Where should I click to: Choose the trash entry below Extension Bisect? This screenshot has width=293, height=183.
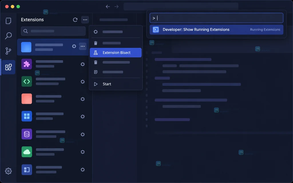(x=116, y=62)
